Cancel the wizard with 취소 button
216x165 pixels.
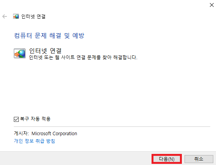[199, 159]
